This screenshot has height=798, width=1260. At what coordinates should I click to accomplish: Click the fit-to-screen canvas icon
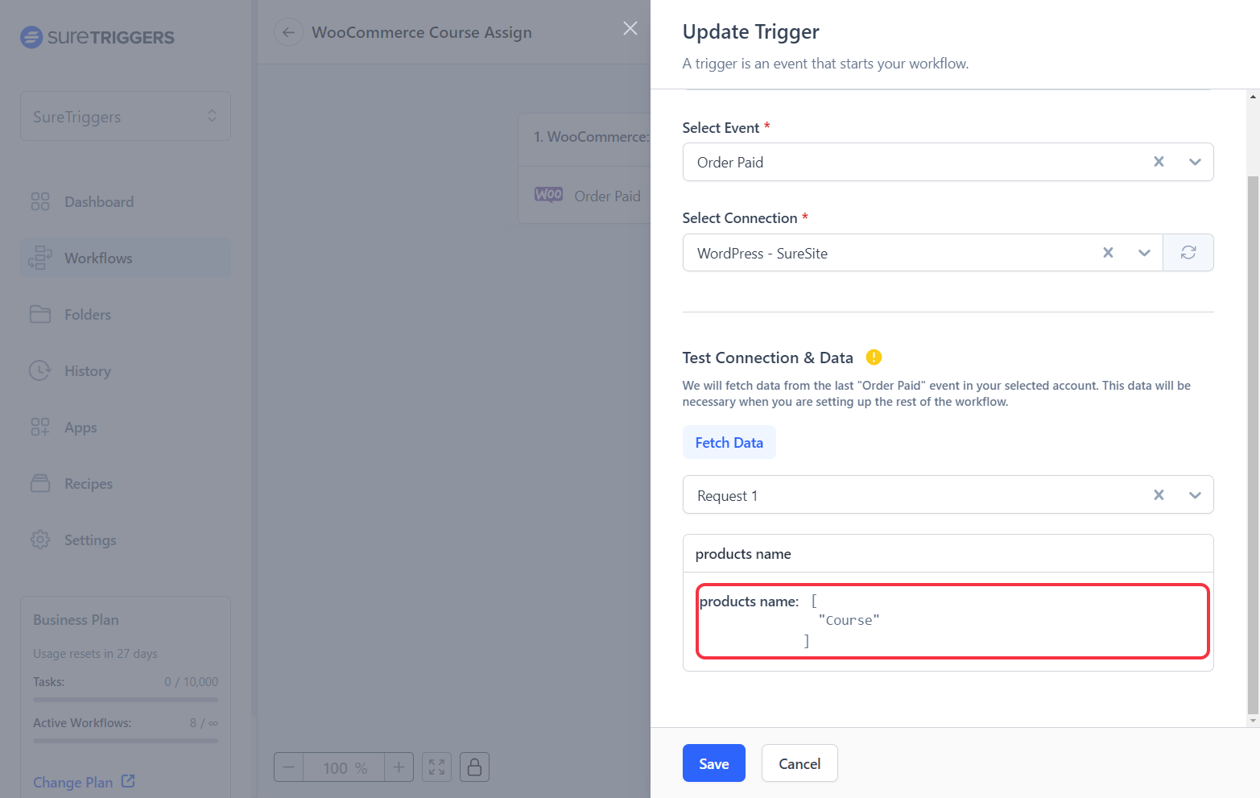click(436, 767)
